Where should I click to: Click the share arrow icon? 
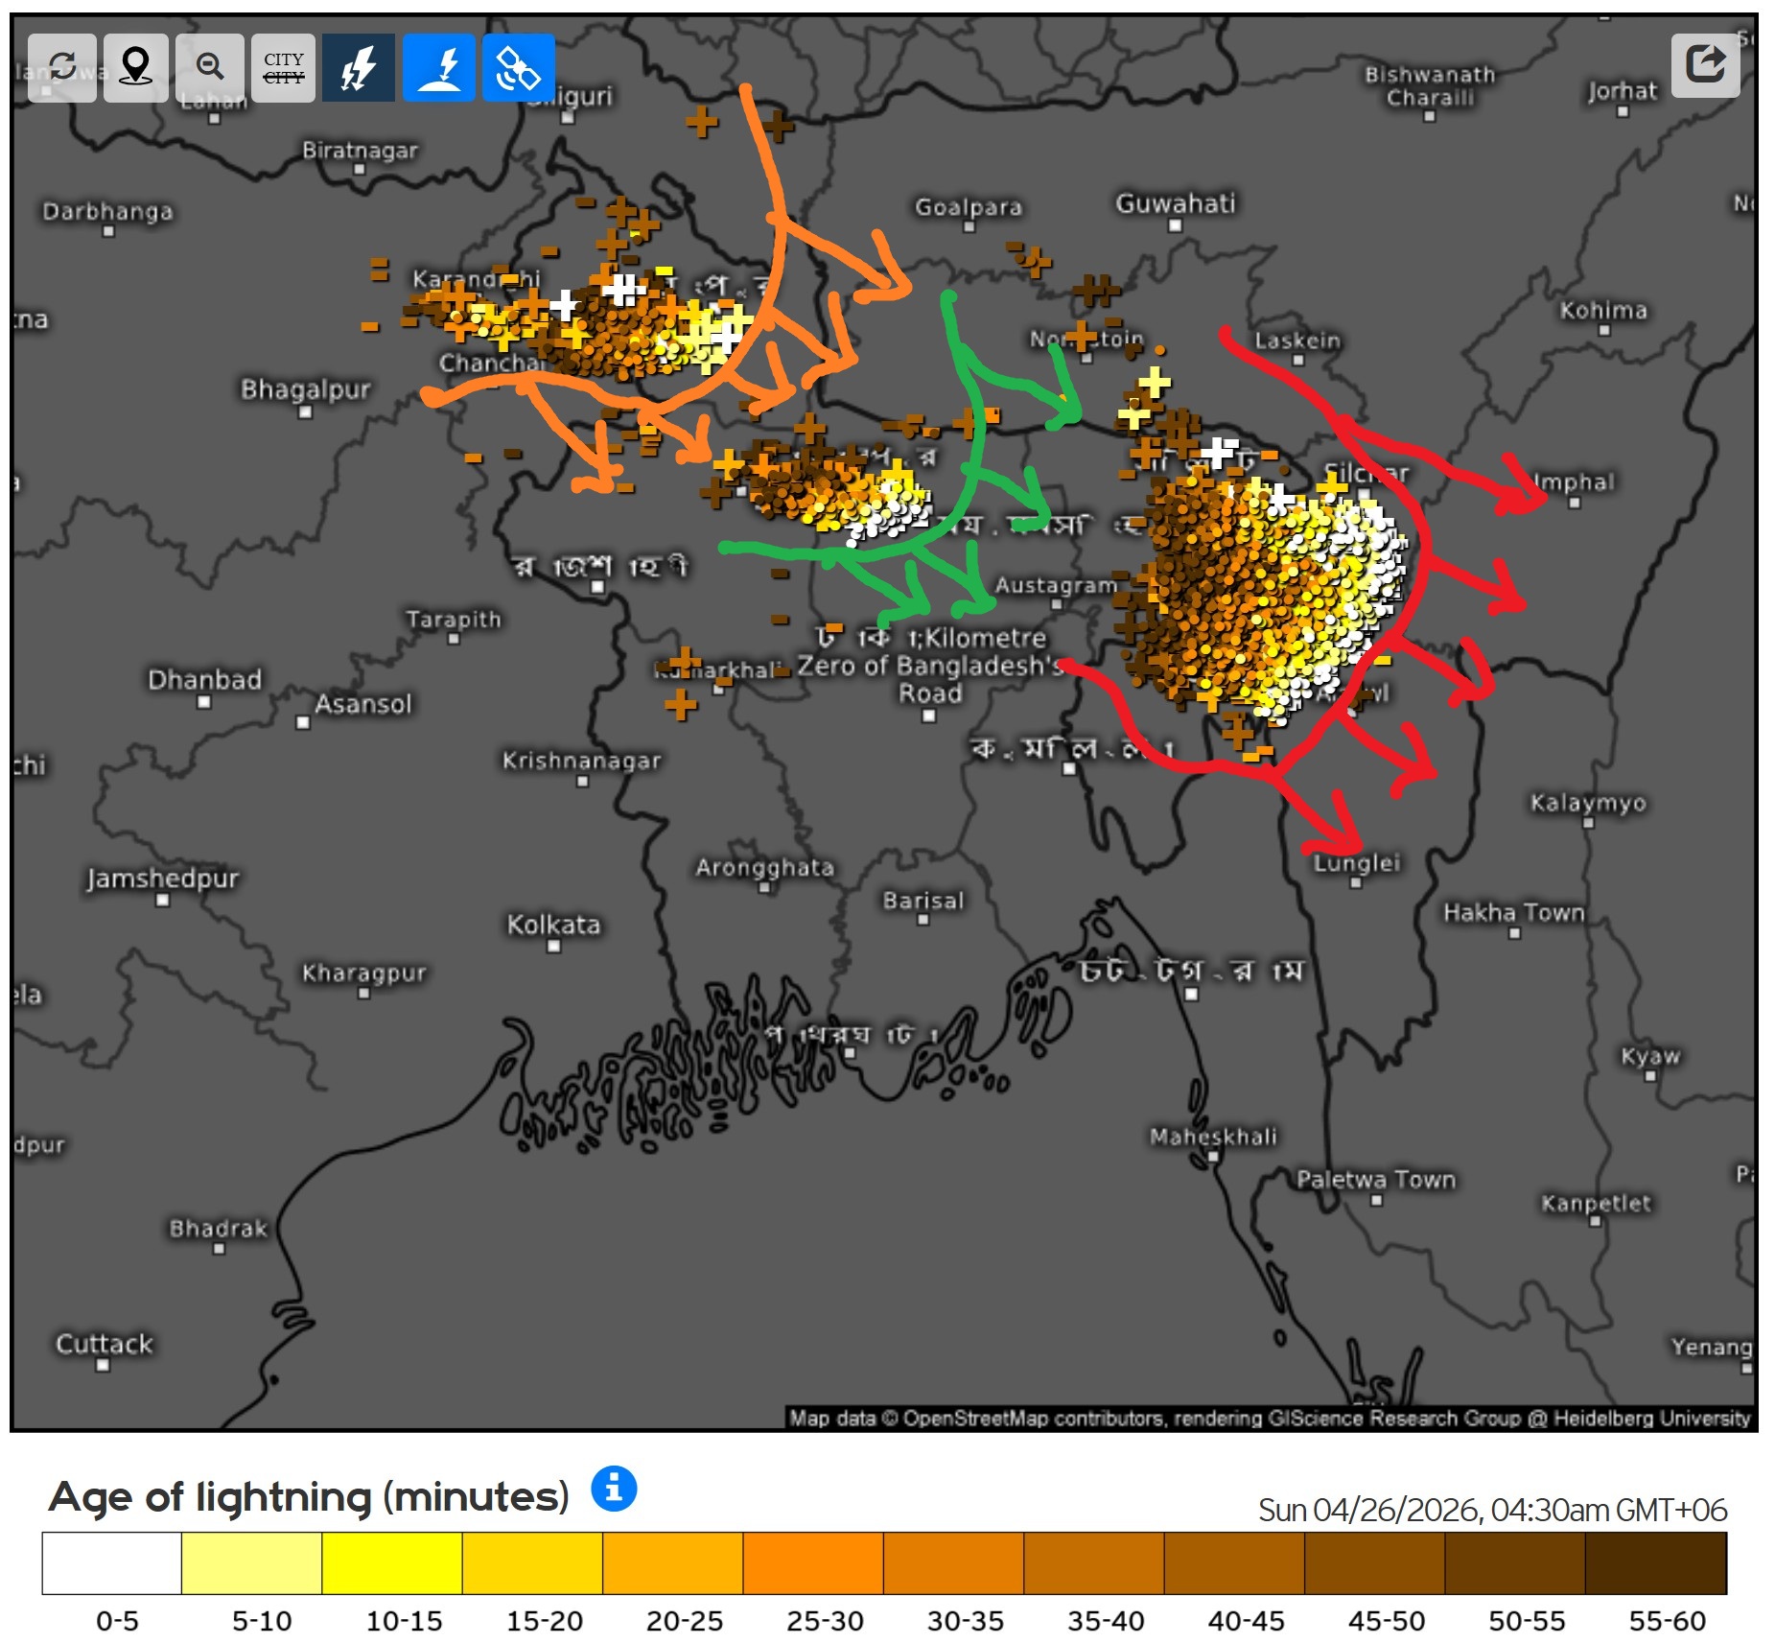1705,65
